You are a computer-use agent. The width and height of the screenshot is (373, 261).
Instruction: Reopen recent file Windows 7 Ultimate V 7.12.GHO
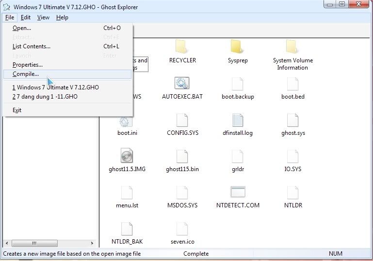[x=67, y=87]
